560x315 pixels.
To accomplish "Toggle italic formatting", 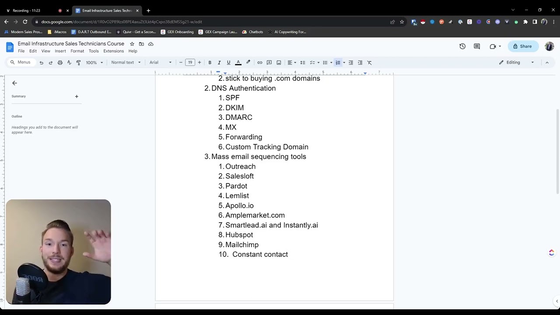I will (x=219, y=63).
